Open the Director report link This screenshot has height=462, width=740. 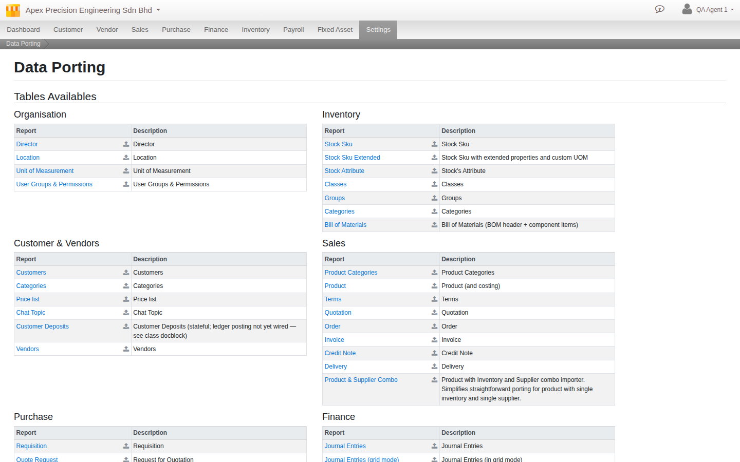point(27,144)
